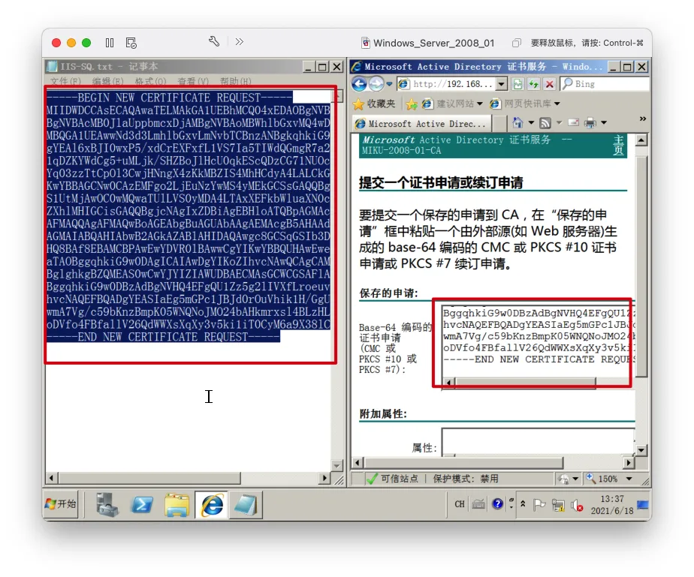Click the blue question mark help icon
This screenshot has height=577, width=694.
point(497,503)
